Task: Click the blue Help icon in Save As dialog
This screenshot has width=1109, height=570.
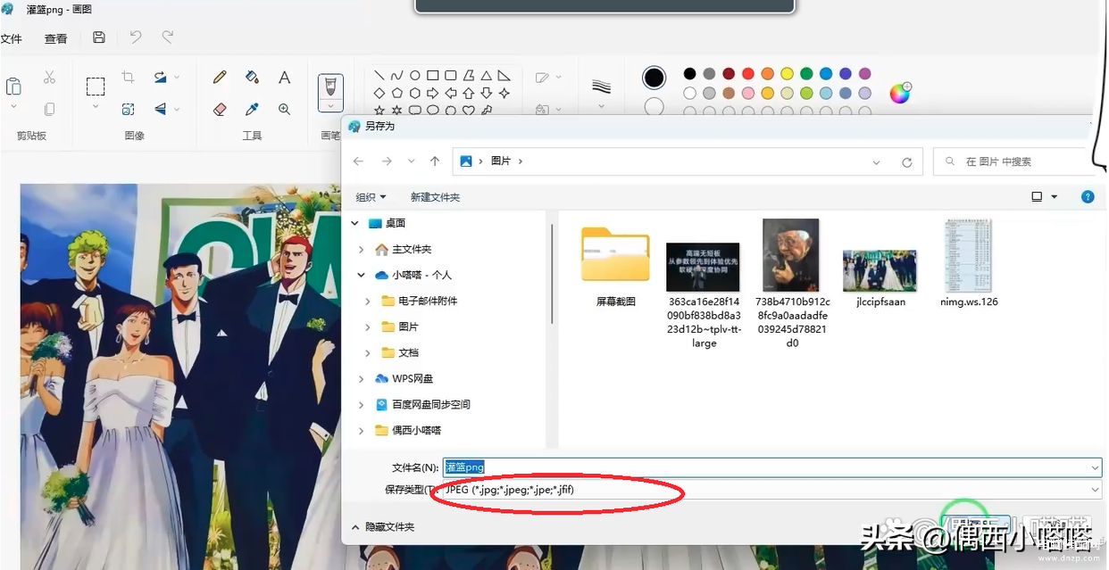Action: click(1088, 197)
